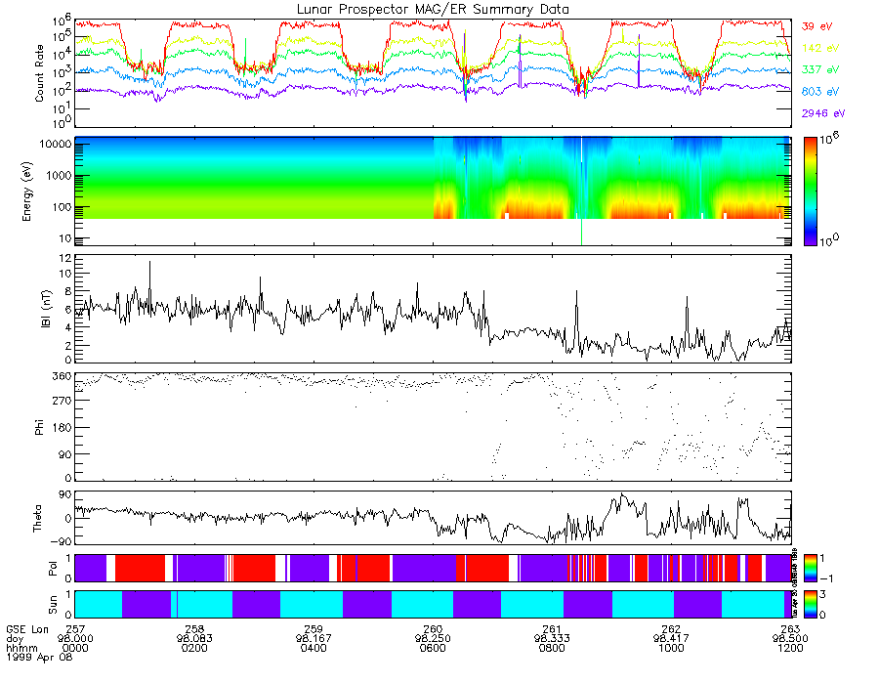Click the Theta axis label
The height and width of the screenshot is (684, 879).
click(37, 518)
